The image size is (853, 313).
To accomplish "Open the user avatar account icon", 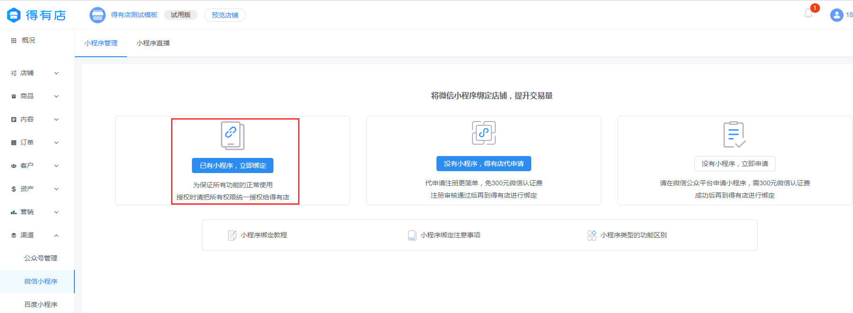I will pyautogui.click(x=836, y=15).
